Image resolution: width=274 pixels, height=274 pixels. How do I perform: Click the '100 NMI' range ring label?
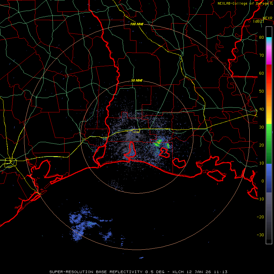pos(137,24)
